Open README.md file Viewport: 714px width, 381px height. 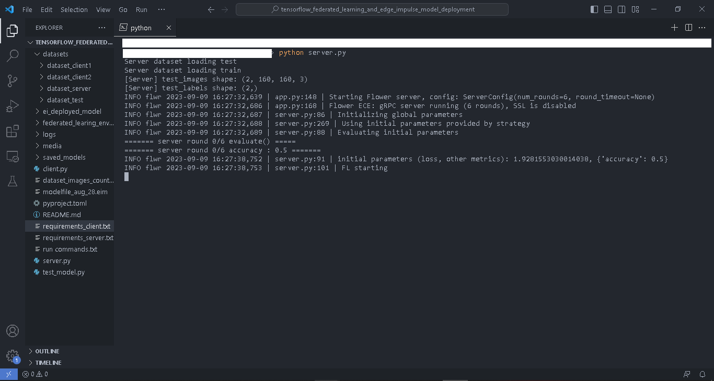(x=70, y=215)
